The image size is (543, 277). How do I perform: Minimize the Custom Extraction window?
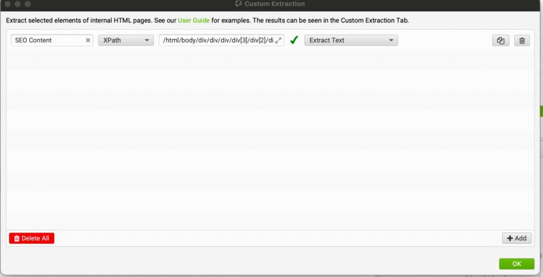(x=17, y=4)
